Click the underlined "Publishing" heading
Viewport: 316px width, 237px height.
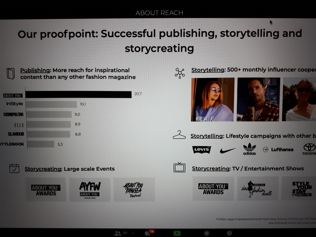coord(35,70)
